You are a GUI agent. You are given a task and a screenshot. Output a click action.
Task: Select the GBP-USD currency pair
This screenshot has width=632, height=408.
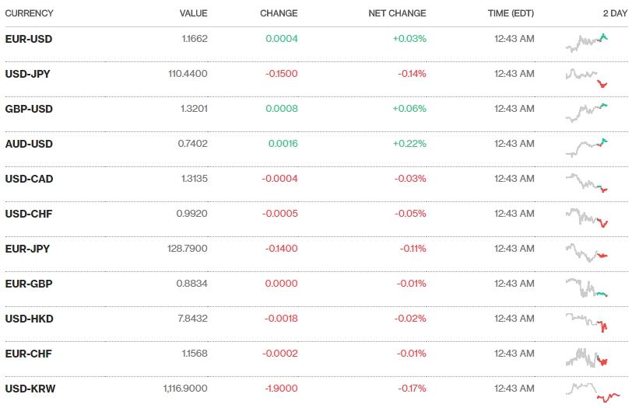tap(29, 109)
